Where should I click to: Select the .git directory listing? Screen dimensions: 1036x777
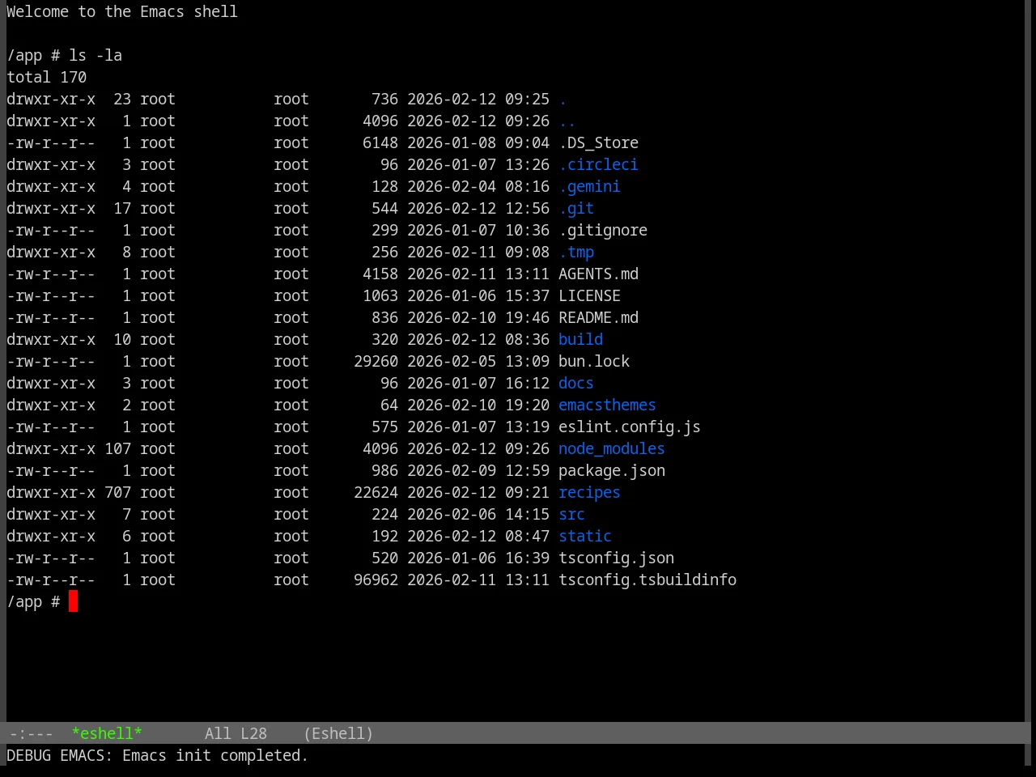pyautogui.click(x=576, y=208)
